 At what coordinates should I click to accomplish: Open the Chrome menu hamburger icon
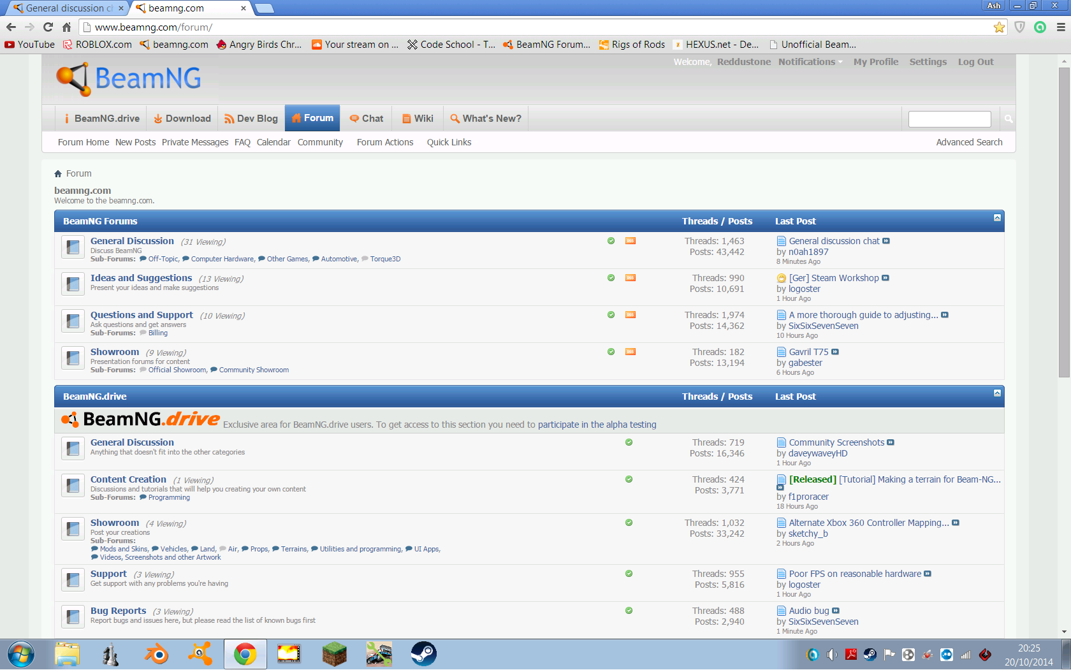coord(1061,27)
